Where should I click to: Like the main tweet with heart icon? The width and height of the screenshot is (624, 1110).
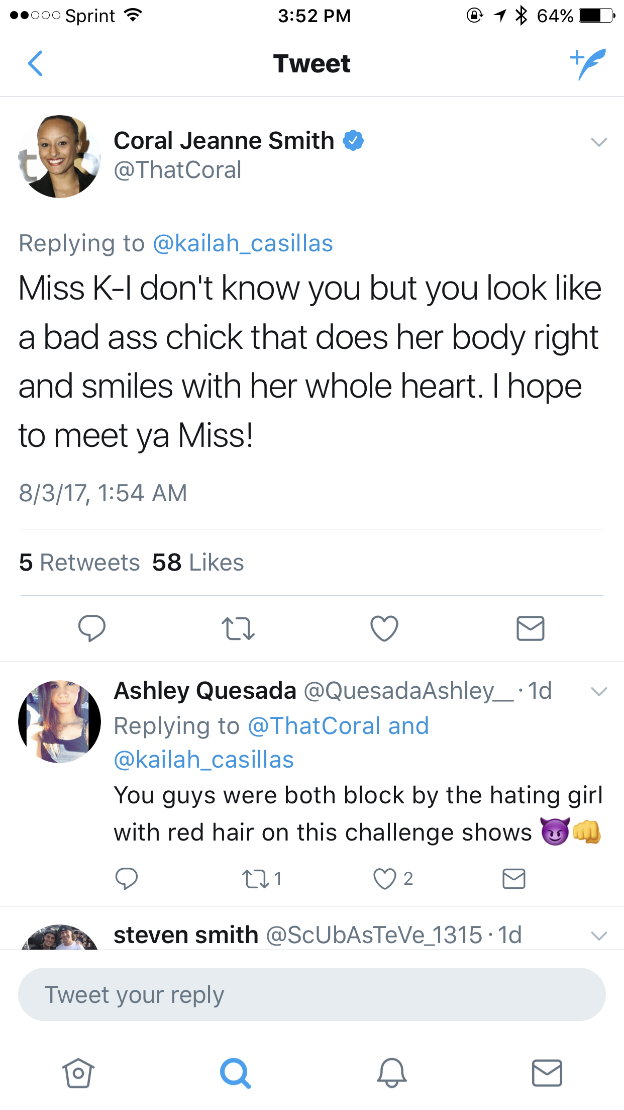[384, 628]
